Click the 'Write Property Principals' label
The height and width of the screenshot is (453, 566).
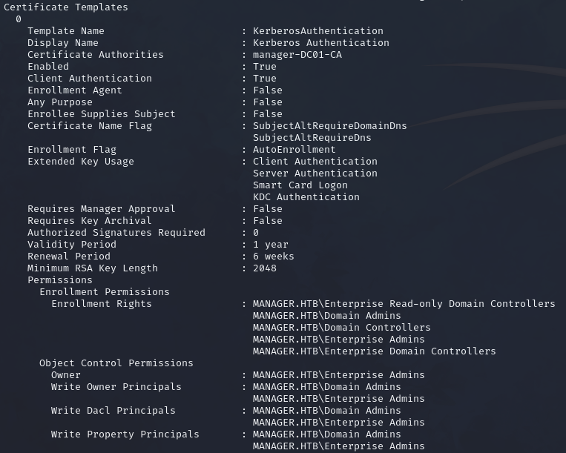(125, 434)
